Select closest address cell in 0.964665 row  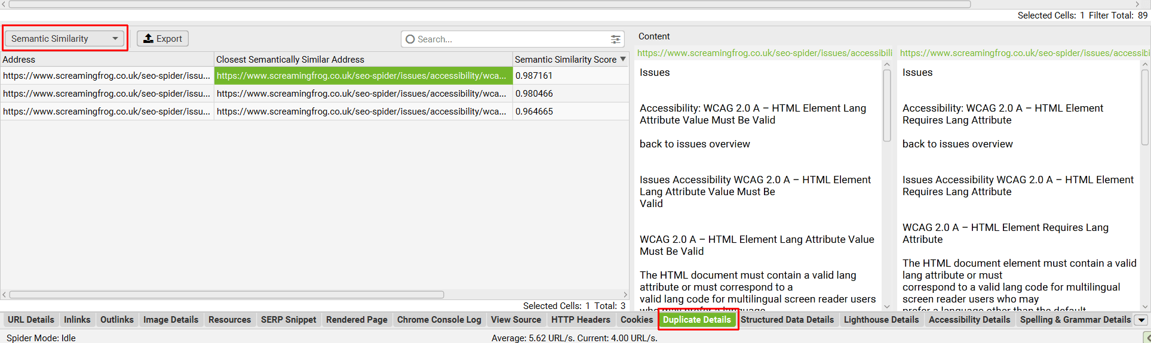pos(363,112)
